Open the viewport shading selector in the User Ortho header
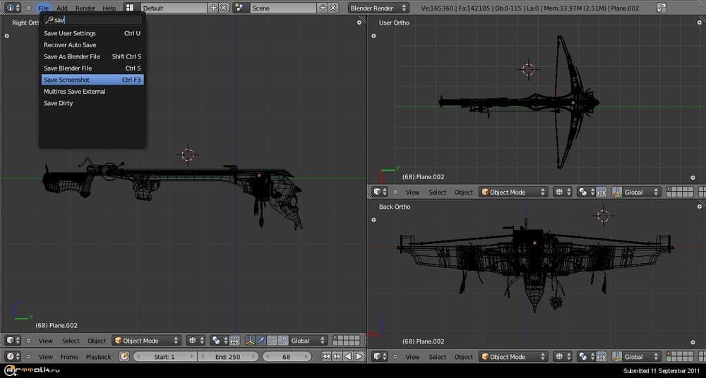Viewport: 706px width, 378px height. point(563,192)
